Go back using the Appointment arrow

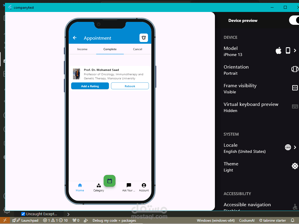coord(75,38)
